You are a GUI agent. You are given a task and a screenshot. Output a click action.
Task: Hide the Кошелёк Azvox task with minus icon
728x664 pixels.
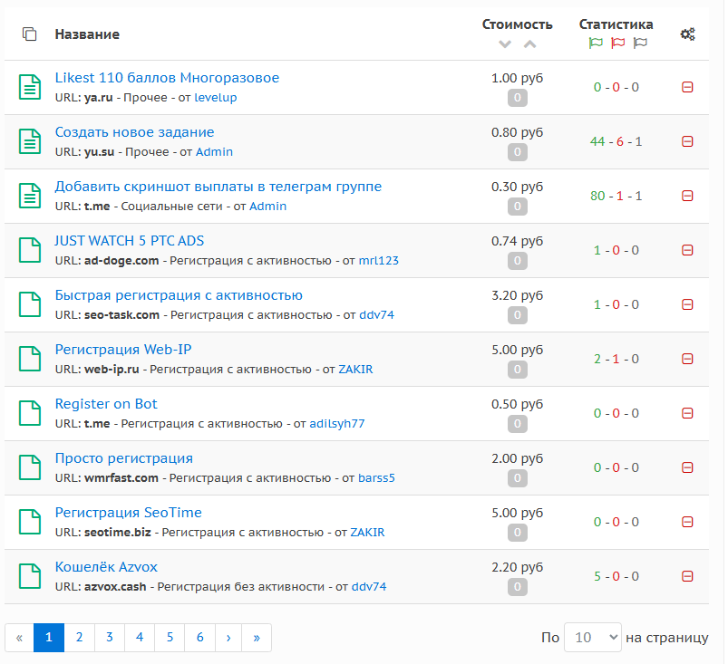(687, 576)
